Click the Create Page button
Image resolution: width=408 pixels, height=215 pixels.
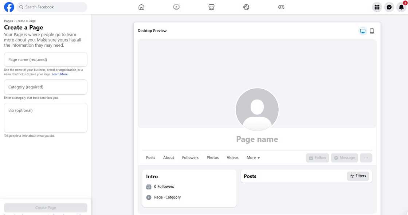click(45, 207)
